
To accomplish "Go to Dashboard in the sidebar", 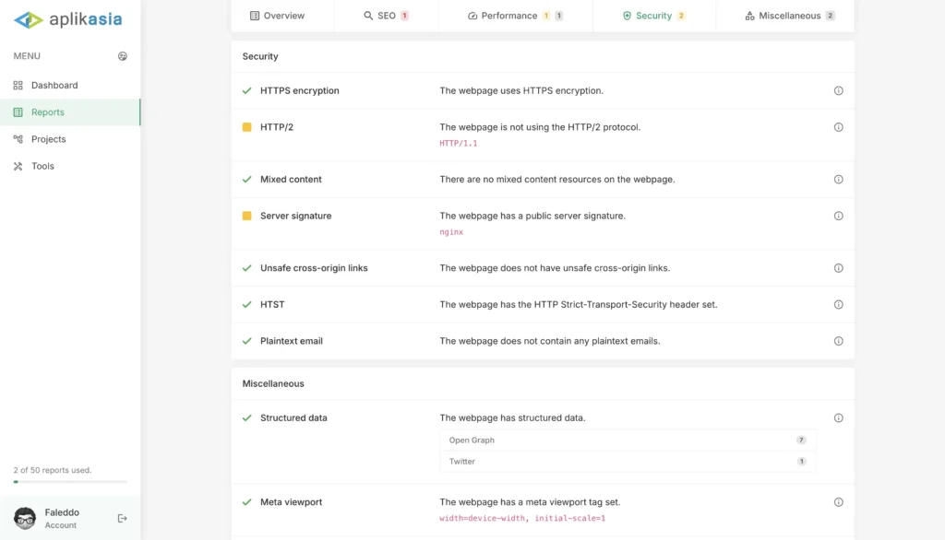I will 54,86.
